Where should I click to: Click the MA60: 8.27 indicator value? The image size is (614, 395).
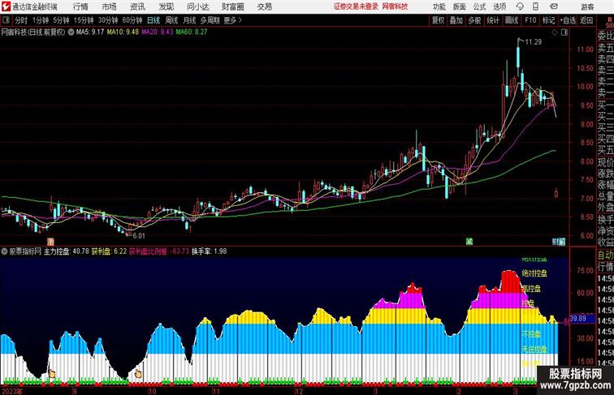point(192,32)
